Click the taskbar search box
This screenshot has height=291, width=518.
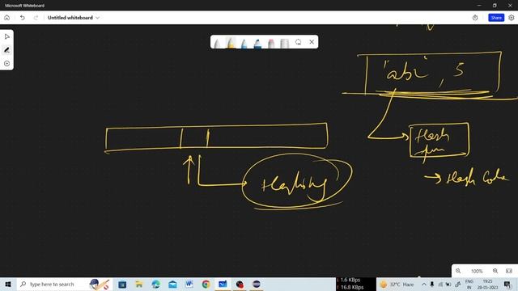65,284
